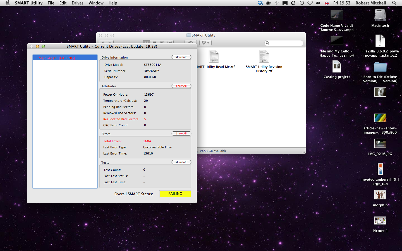Open the sync arrows menu bar icon
Screen dimensions: 402x251
pos(293,3)
